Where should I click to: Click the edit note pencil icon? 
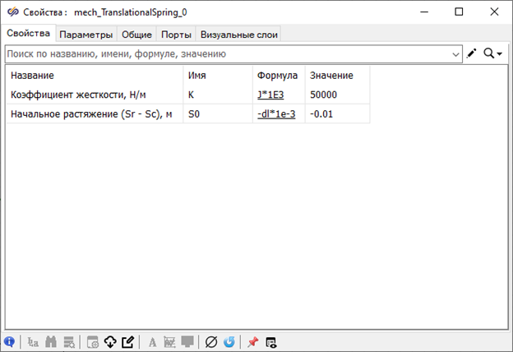coord(127,341)
